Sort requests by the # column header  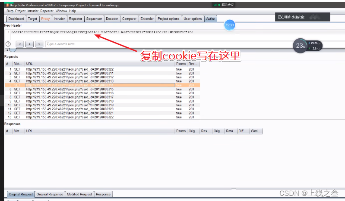[8, 64]
